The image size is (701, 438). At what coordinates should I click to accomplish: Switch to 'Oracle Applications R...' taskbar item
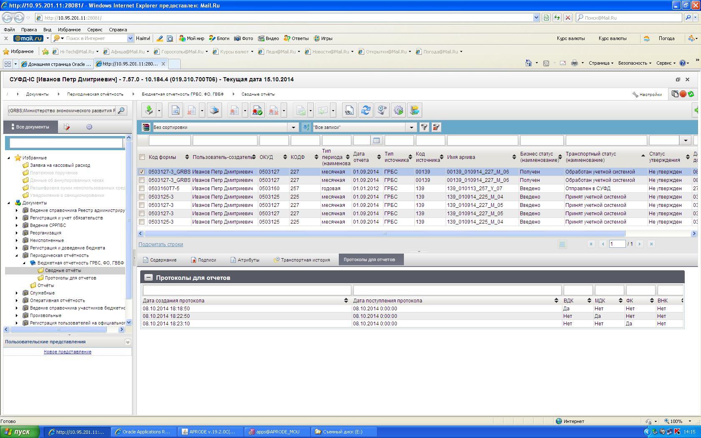coord(144,432)
